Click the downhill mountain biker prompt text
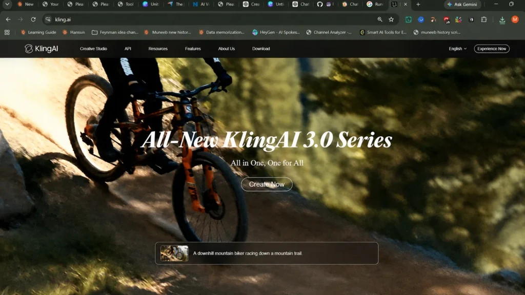The height and width of the screenshot is (295, 525). coord(248,253)
